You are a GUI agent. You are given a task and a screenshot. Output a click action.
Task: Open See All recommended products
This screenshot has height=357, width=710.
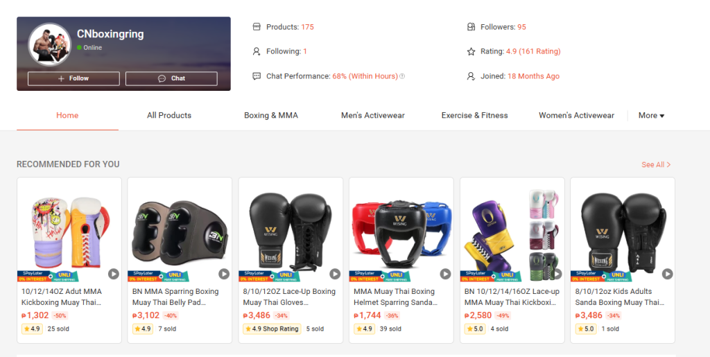click(656, 165)
